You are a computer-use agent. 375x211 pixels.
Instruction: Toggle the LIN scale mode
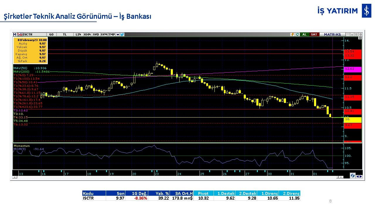click(78, 34)
